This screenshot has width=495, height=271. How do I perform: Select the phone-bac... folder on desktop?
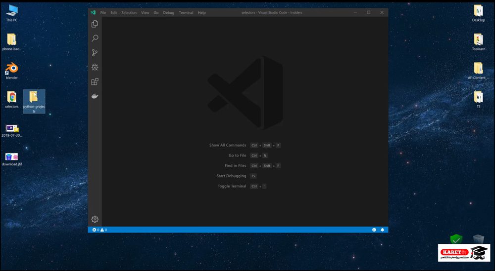tap(12, 42)
